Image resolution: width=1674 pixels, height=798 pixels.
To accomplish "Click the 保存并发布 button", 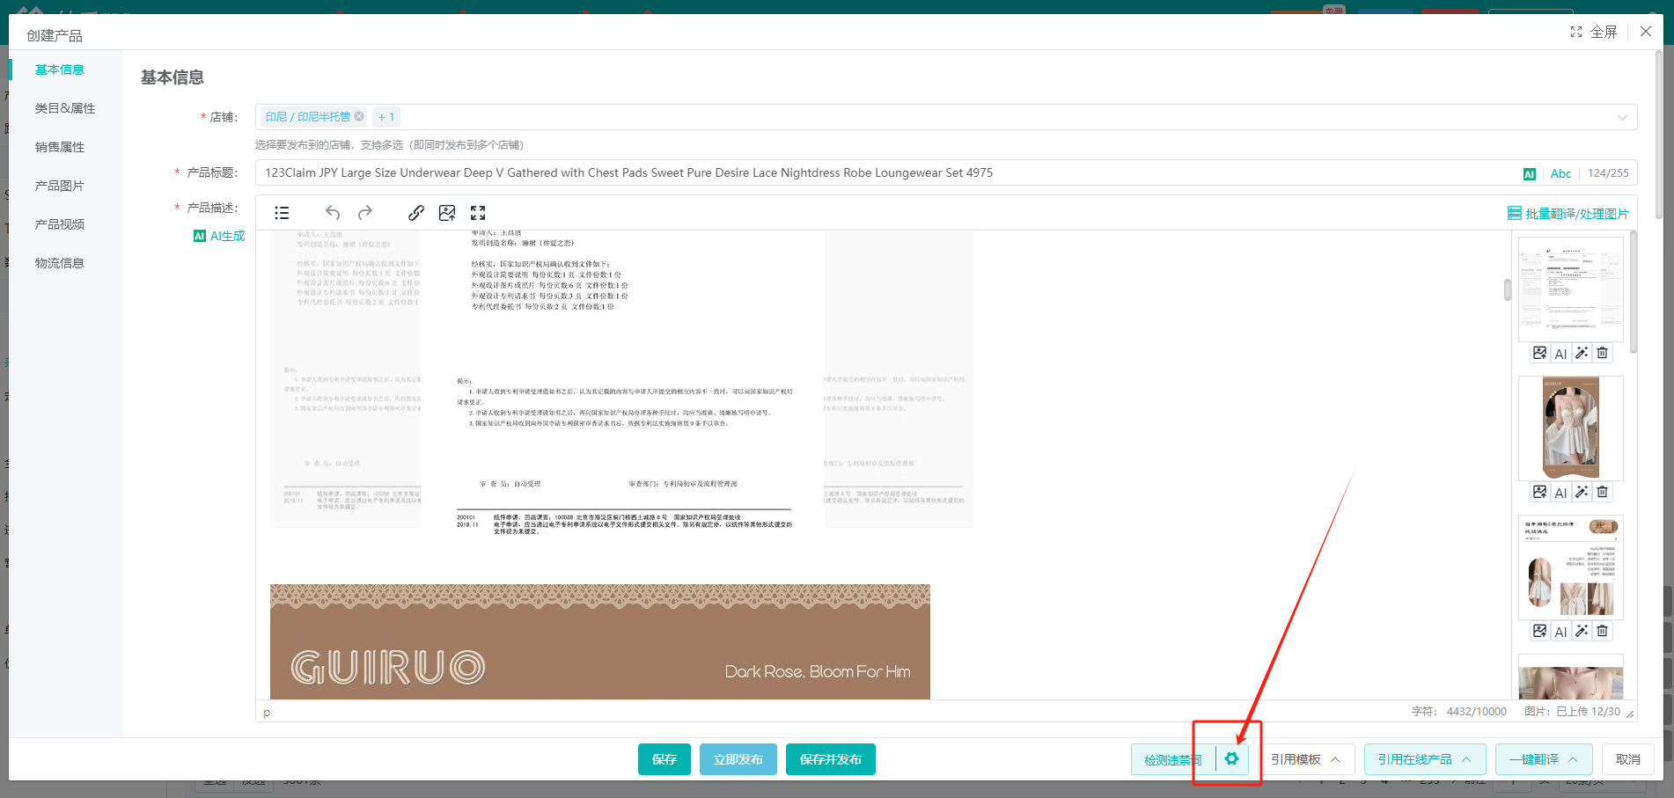I will click(830, 759).
